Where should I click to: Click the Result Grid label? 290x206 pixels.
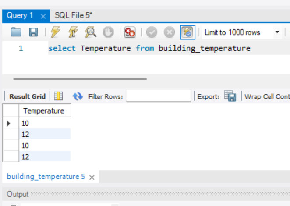point(27,96)
